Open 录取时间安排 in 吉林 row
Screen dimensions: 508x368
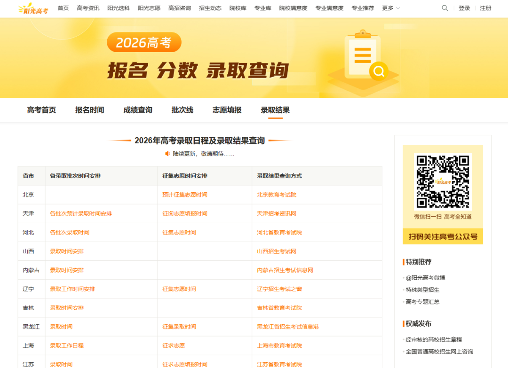point(67,308)
